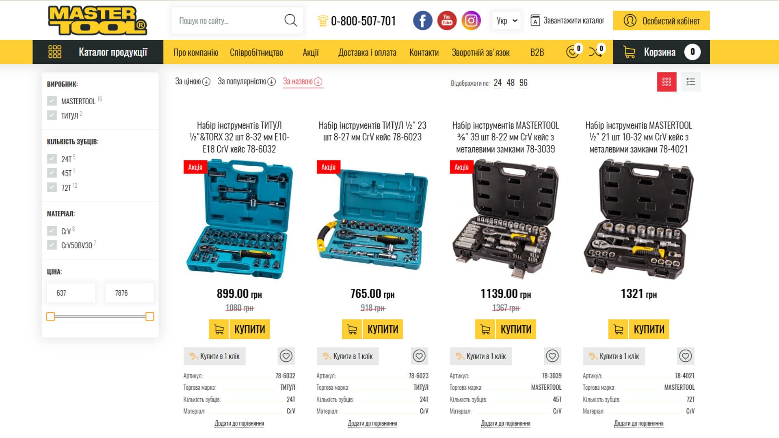Select the red grid view icon
This screenshot has height=438, width=779.
[x=666, y=82]
